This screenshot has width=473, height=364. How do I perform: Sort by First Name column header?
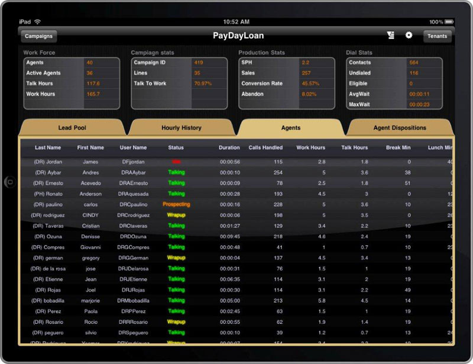coord(90,147)
